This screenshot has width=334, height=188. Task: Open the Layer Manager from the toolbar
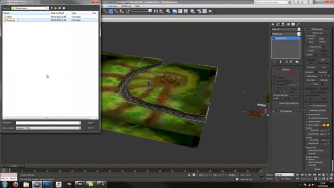coord(168,11)
